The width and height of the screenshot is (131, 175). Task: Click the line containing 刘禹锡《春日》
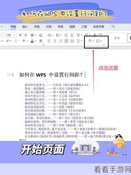(x=51, y=92)
